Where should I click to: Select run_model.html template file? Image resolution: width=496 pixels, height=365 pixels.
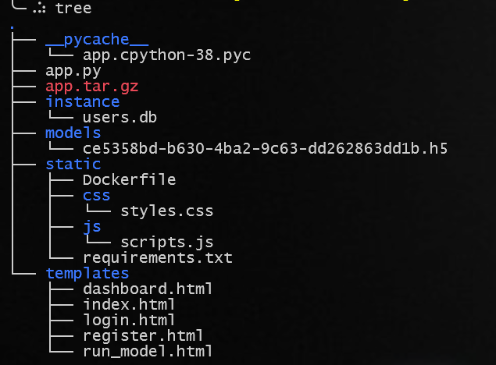[x=148, y=352]
